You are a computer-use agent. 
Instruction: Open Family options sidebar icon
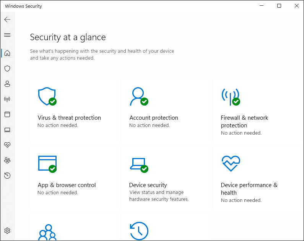coord(7,160)
